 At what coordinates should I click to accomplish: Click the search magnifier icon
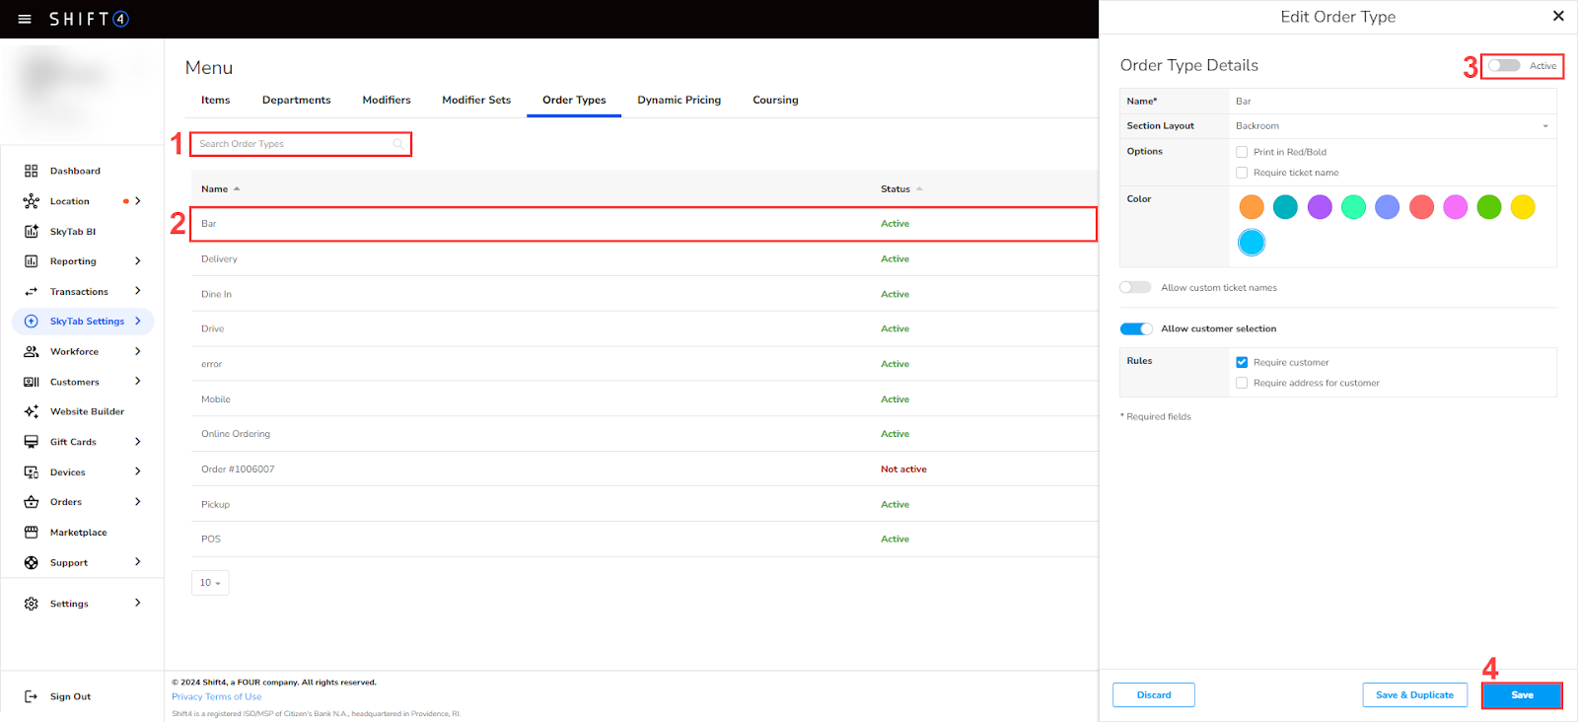(398, 144)
